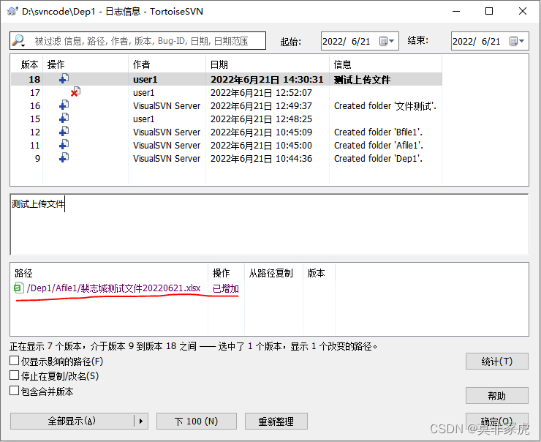This screenshot has height=442, width=541.
Task: Open the 结束 date picker dropdown
Action: coord(517,41)
